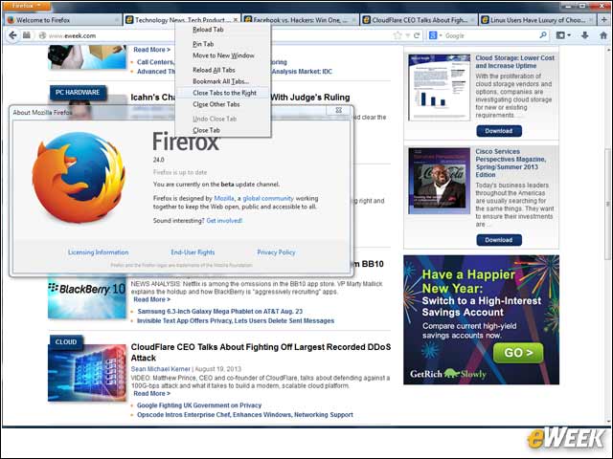Screen dimensions: 613x459
Task: Click the page's vertical scrollbar thumb
Action: (x=608, y=204)
